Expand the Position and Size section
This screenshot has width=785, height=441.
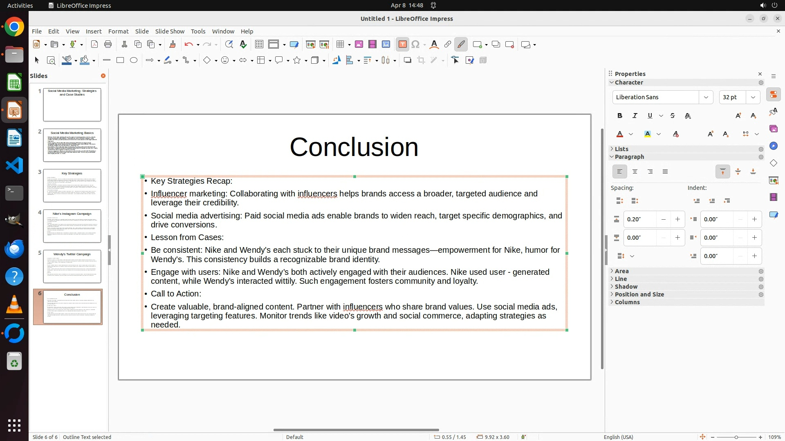point(639,294)
